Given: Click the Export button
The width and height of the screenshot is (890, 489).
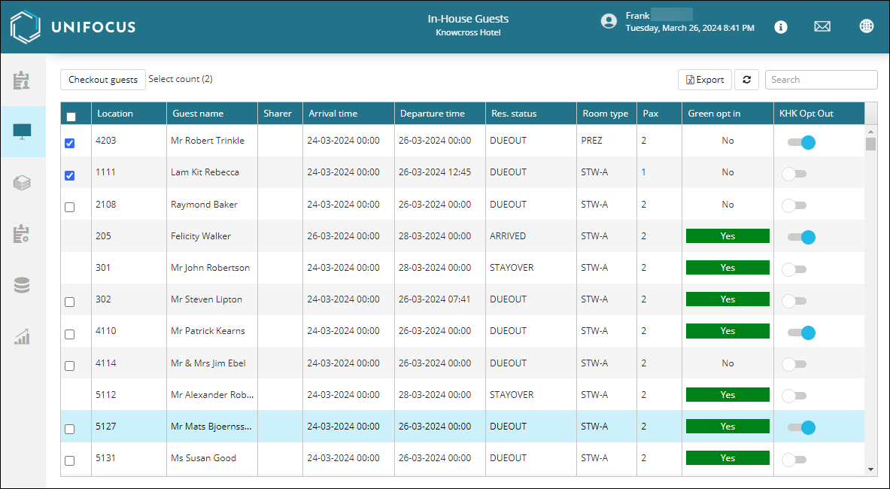Looking at the screenshot, I should coord(704,80).
